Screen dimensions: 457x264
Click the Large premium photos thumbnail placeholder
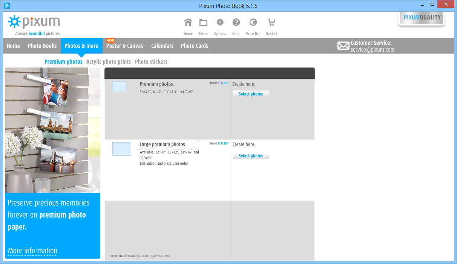(x=122, y=149)
